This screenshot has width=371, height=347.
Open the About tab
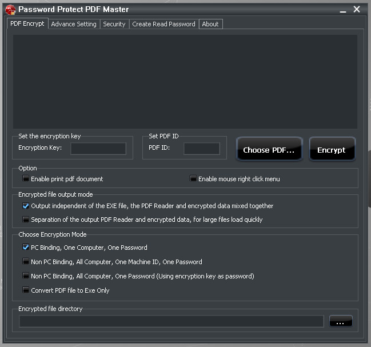click(x=210, y=24)
